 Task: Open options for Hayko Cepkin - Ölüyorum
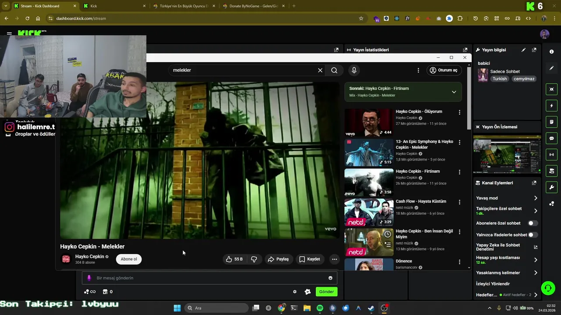tap(459, 112)
